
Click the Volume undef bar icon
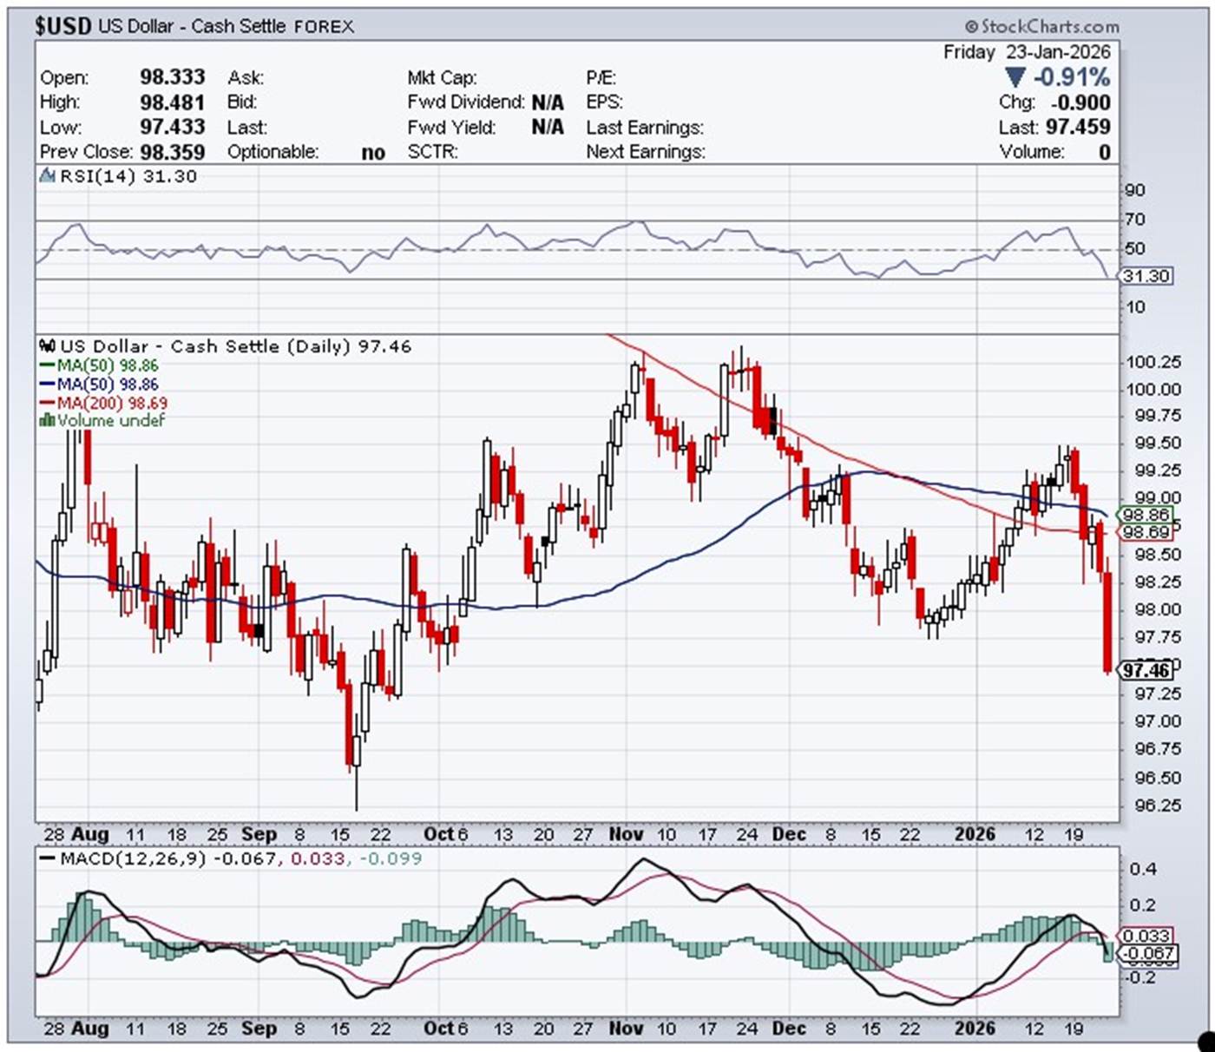tap(48, 421)
